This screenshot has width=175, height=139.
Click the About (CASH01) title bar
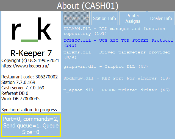87,5
